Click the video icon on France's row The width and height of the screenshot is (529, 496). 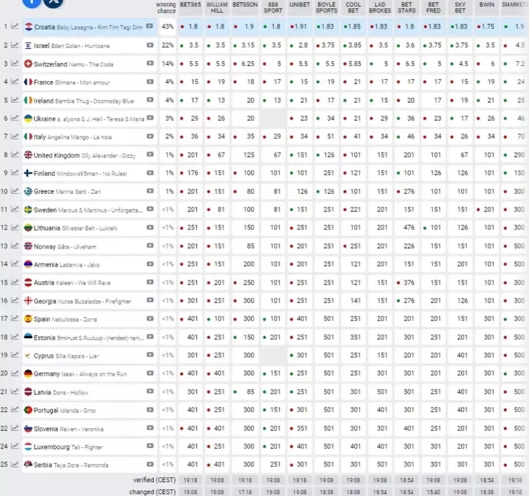(x=150, y=82)
